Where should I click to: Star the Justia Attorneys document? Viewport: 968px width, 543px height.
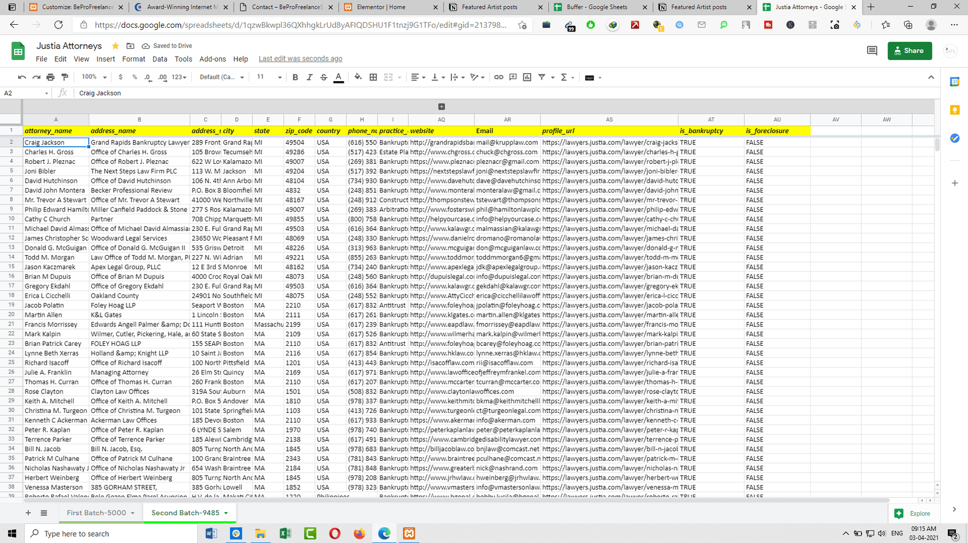point(115,46)
